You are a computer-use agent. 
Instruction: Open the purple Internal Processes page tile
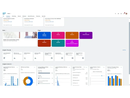tap(86, 35)
